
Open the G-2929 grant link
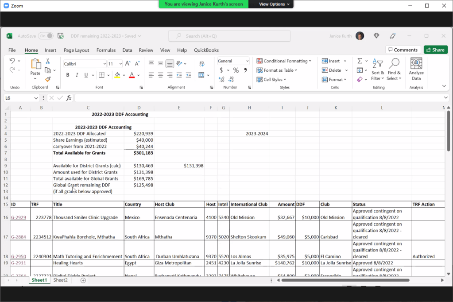[x=18, y=217]
